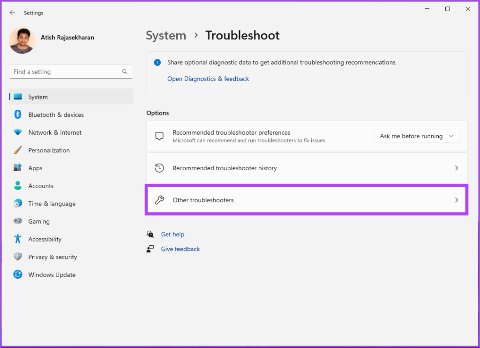Expand Recommended troubleshooter history
This screenshot has width=480, height=348.
tap(307, 168)
